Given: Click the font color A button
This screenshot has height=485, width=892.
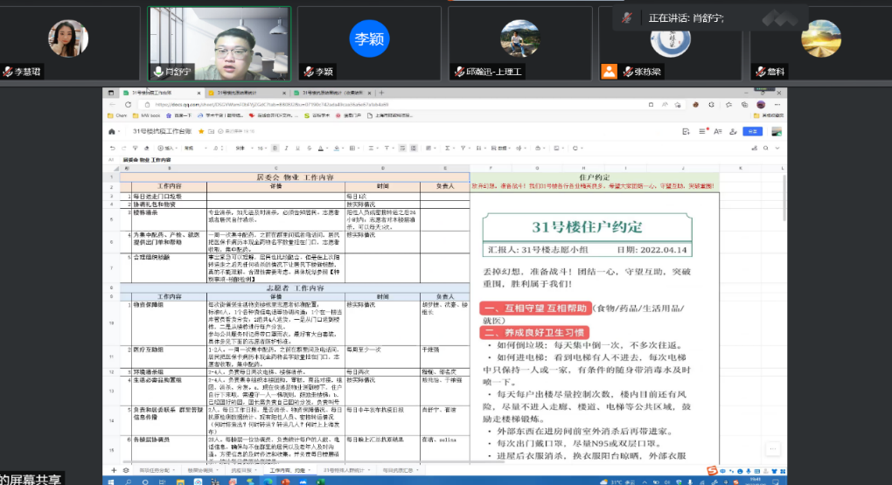Looking at the screenshot, I should (x=321, y=149).
